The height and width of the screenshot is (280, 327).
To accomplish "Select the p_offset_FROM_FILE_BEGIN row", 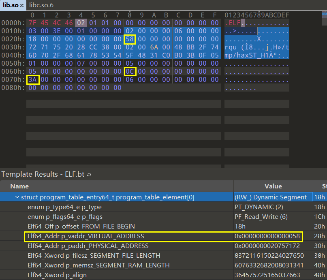I will (81, 227).
